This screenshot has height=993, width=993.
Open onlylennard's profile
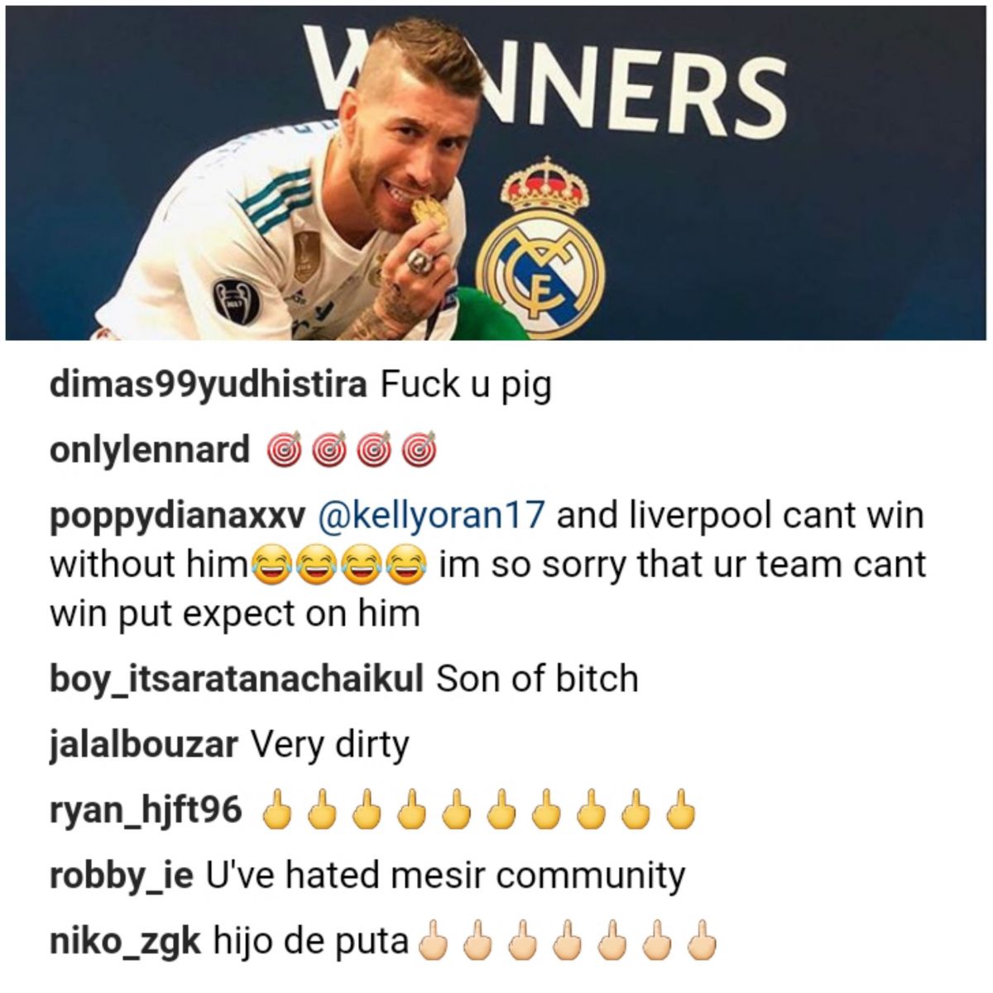[150, 449]
